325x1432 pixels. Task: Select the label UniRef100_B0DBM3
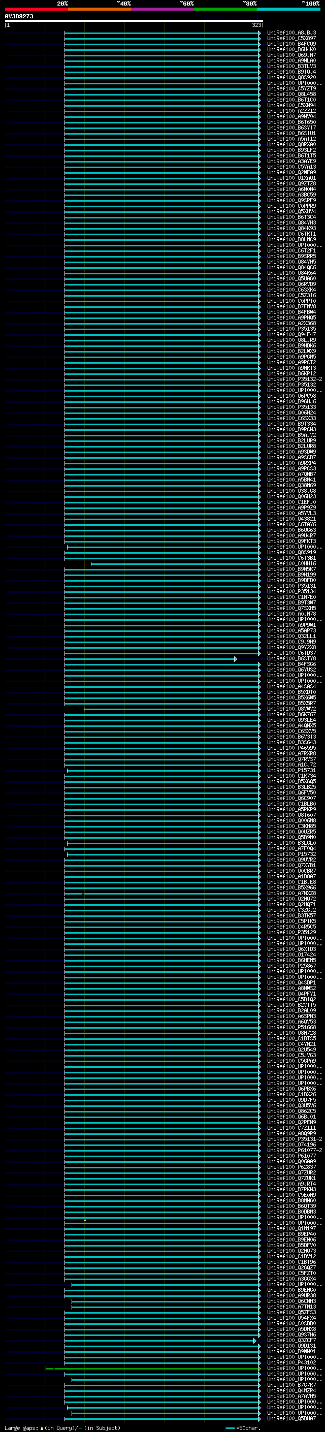tap(291, 1213)
